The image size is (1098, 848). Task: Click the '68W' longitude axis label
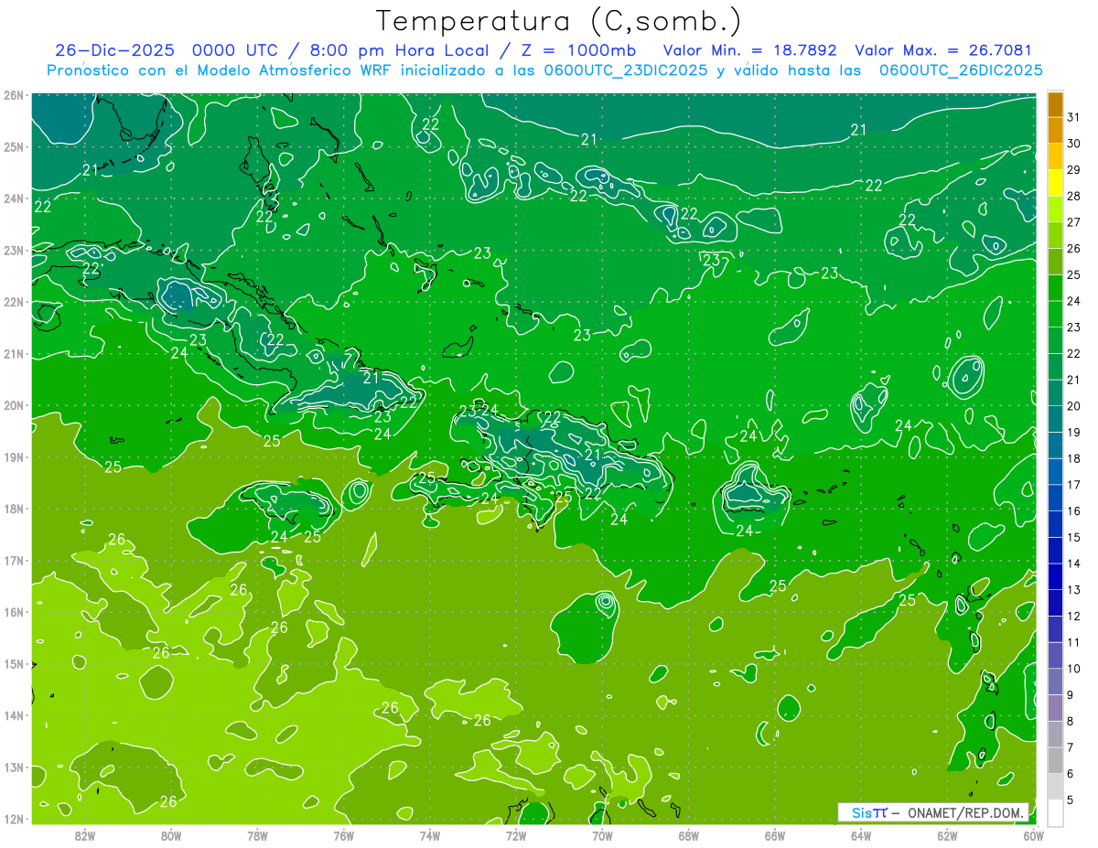[x=689, y=835]
